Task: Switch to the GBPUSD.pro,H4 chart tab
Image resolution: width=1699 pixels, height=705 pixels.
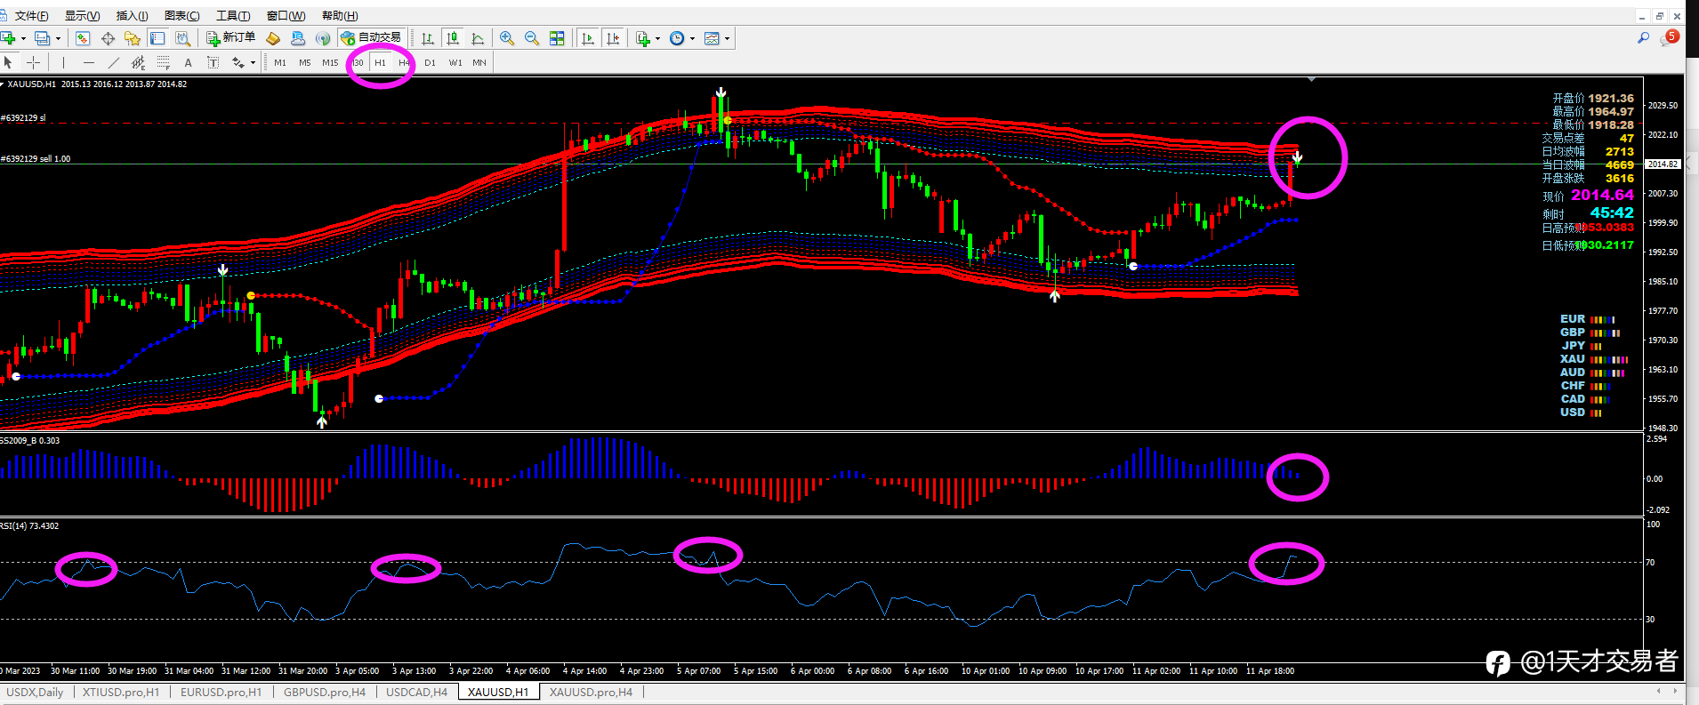Action: point(325,693)
